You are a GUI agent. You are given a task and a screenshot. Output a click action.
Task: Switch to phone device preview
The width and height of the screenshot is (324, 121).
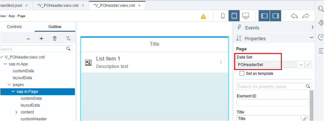(x=223, y=16)
